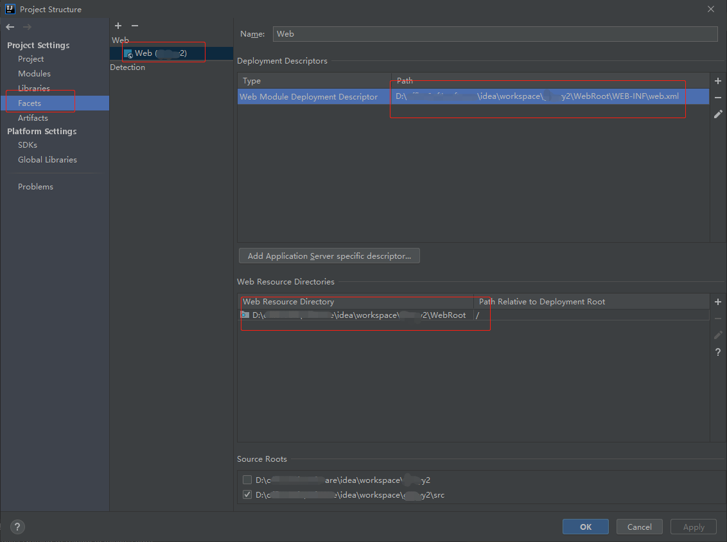
Task: Open the Problems section
Action: tap(35, 186)
